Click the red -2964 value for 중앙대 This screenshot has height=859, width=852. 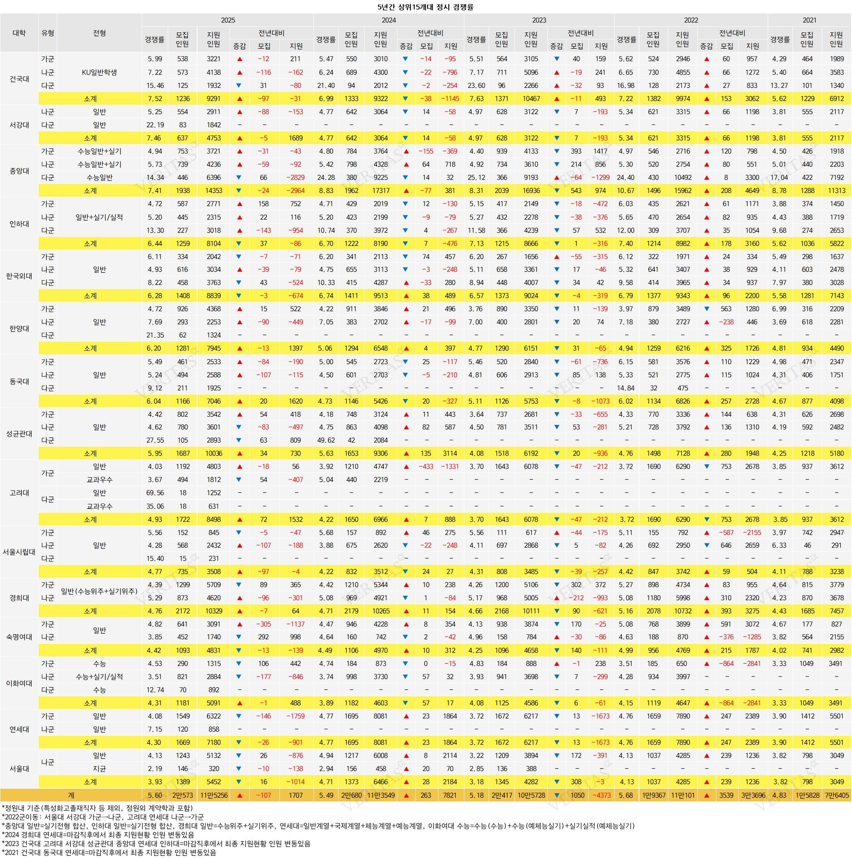[x=295, y=191]
